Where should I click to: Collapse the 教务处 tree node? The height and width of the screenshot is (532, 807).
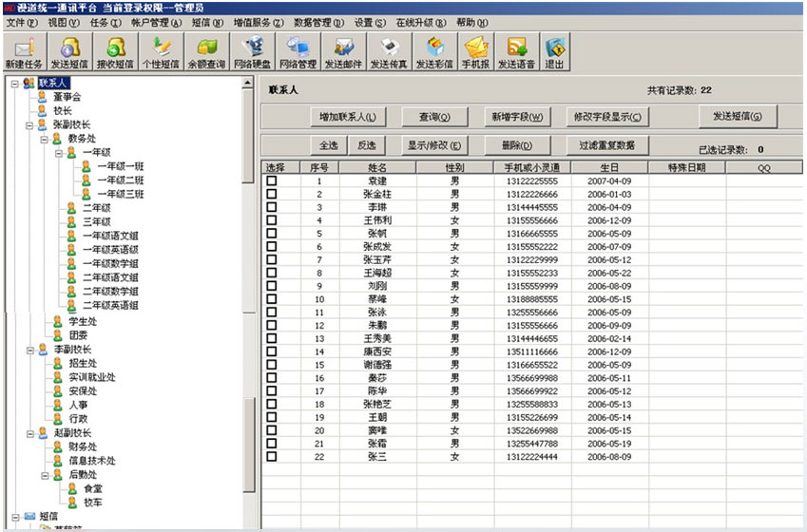tap(44, 139)
